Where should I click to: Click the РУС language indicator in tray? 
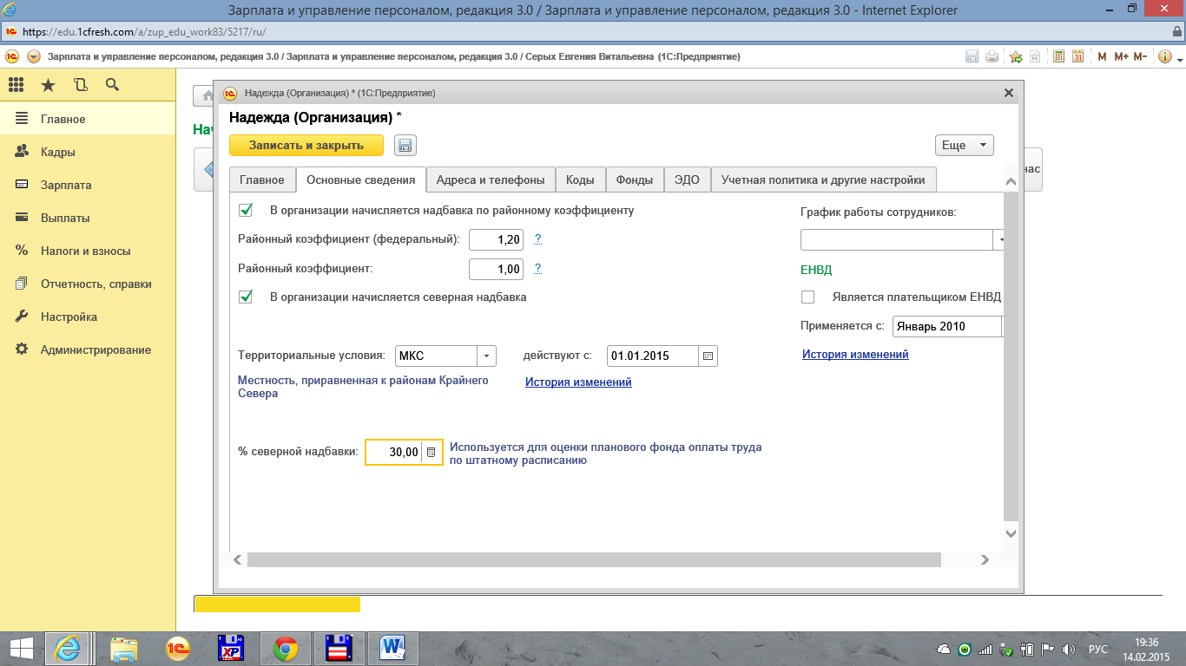point(1098,650)
